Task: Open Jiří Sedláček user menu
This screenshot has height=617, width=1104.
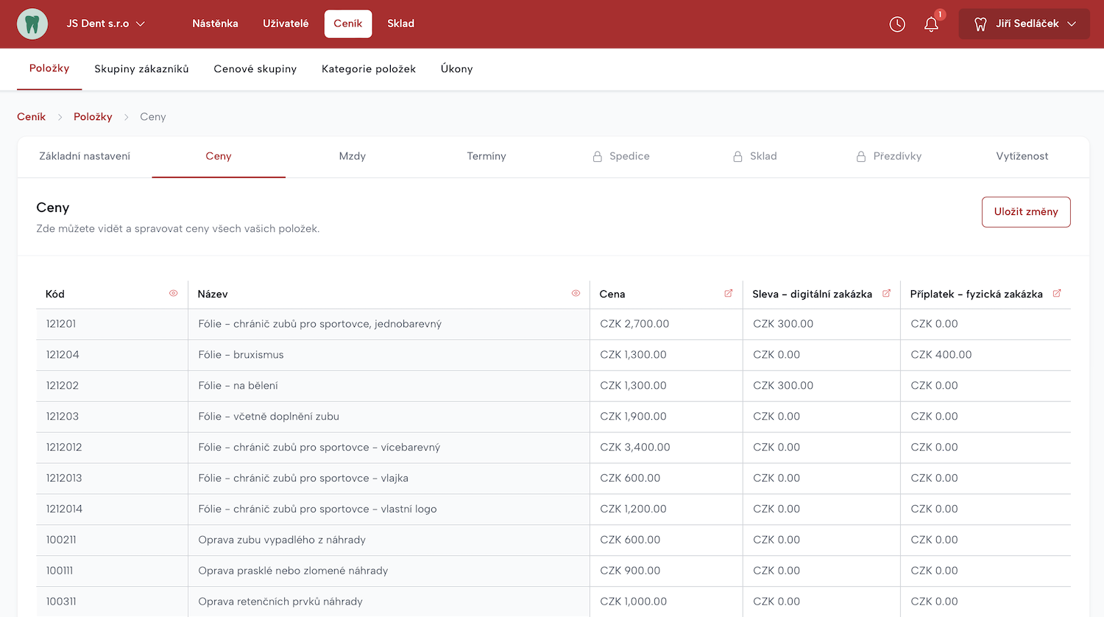Action: [1024, 24]
